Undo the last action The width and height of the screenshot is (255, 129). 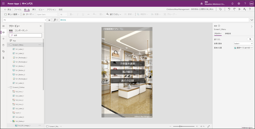pyautogui.click(x=229, y=9)
